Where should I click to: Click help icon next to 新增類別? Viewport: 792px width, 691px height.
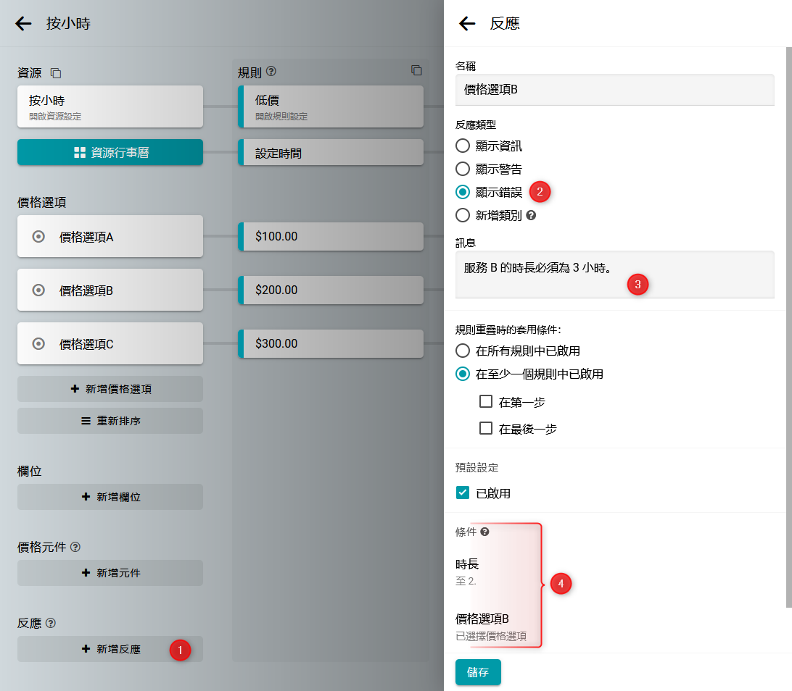pos(531,215)
